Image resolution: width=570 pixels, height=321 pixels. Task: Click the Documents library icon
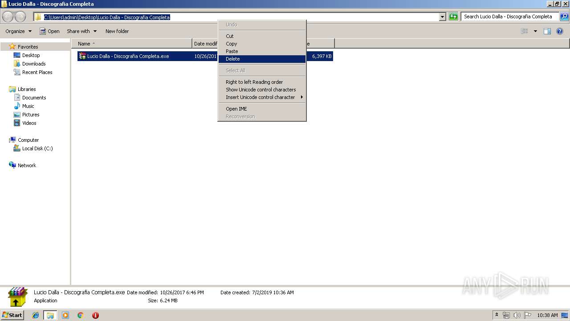click(17, 98)
